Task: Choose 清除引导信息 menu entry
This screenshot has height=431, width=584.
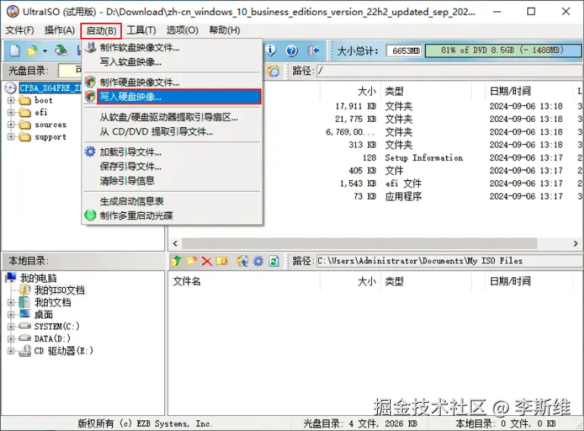Action: click(173, 181)
